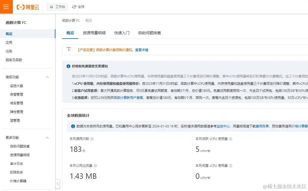Click help icon next to 本月活跃 vCPU 使用量

[x=231, y=139]
